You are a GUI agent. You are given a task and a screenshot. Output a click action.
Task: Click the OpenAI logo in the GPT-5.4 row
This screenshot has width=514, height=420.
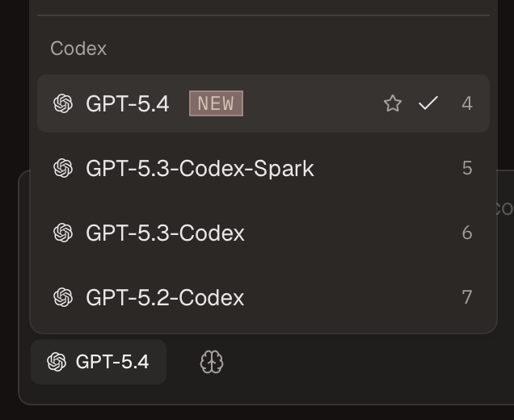click(x=63, y=103)
